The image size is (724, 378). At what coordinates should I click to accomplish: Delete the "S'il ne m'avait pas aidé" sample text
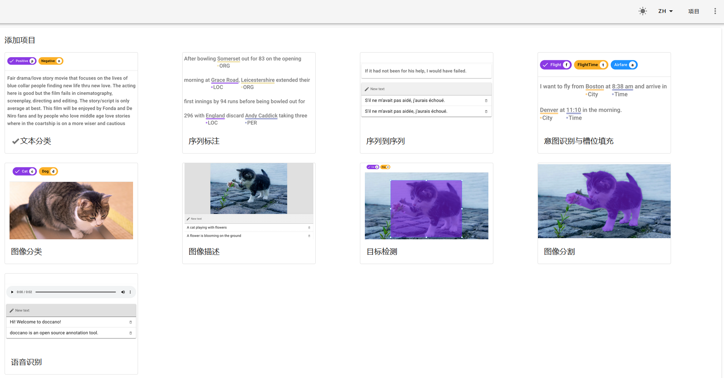pyautogui.click(x=486, y=100)
